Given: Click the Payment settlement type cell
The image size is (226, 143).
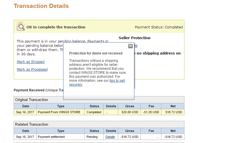Looking at the screenshot, I should click(51, 137).
